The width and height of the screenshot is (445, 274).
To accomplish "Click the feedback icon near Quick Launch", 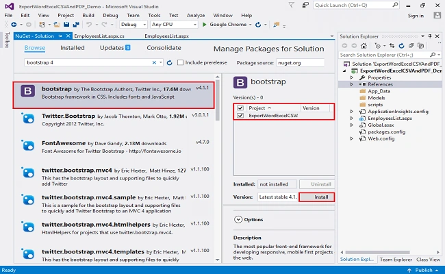I will tap(305, 5).
